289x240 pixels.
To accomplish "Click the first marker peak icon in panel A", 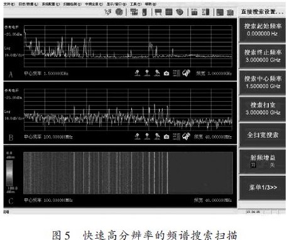I will pos(138,73).
